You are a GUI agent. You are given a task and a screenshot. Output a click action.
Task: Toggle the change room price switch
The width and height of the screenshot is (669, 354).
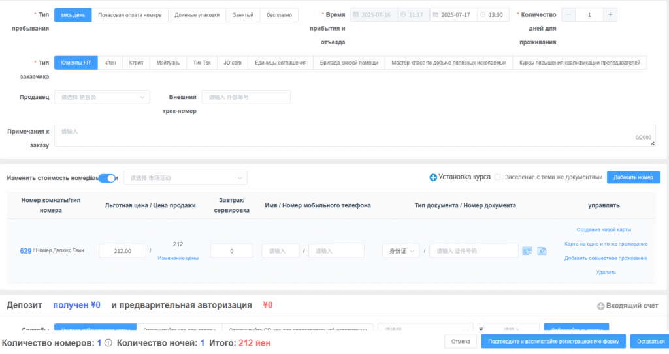point(107,178)
